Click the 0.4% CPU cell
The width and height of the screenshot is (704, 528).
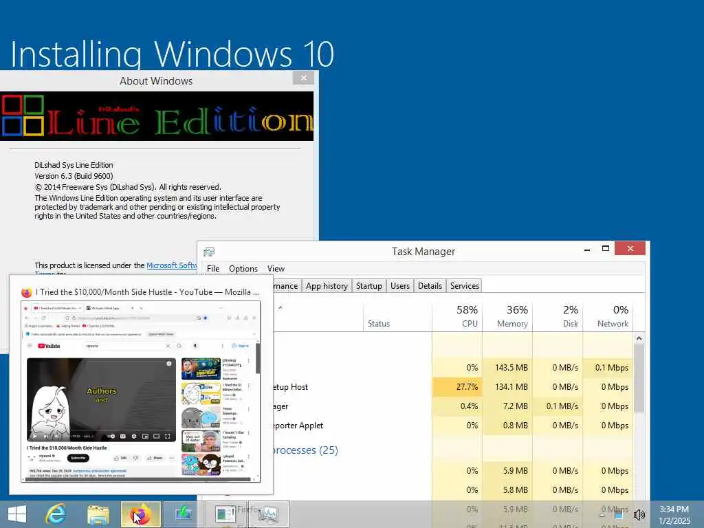click(x=457, y=406)
